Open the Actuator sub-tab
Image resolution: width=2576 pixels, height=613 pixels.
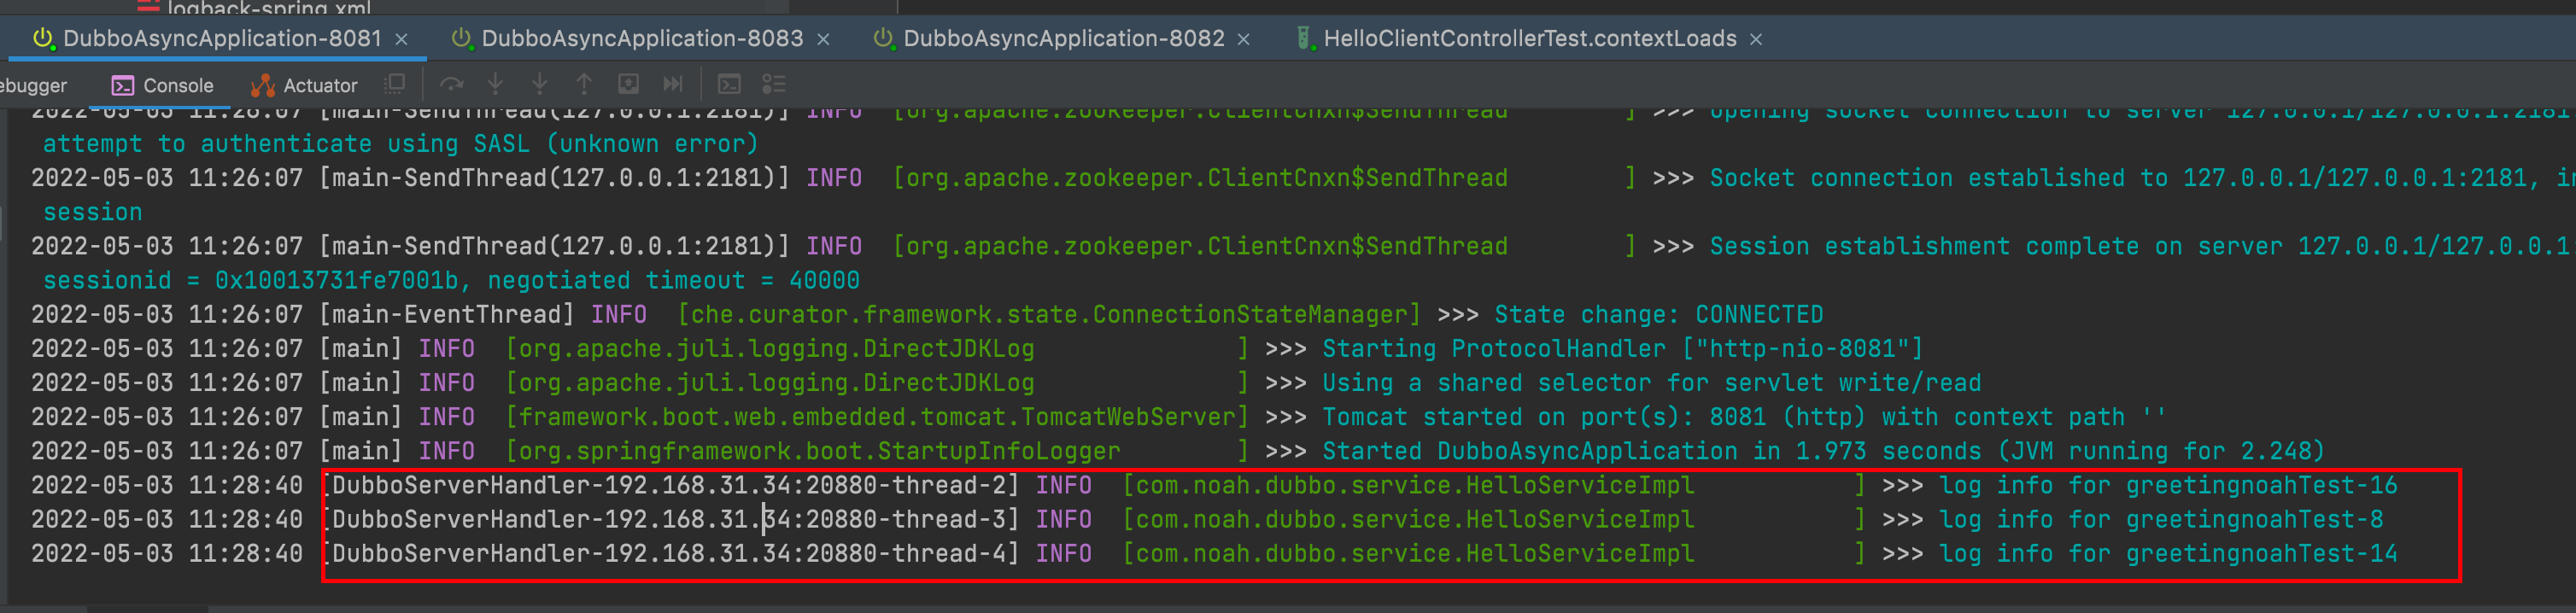(x=305, y=86)
